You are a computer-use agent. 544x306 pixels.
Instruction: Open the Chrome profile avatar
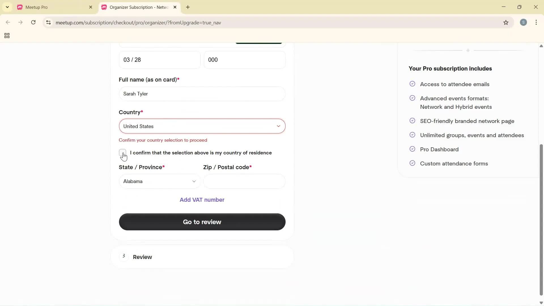524,22
